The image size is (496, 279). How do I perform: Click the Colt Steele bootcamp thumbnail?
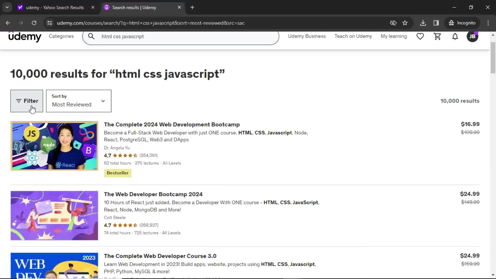pyautogui.click(x=54, y=215)
